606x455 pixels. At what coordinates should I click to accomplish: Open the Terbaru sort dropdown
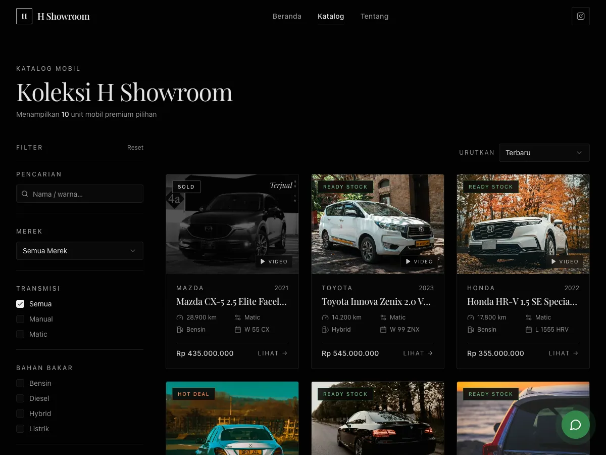[x=544, y=153]
